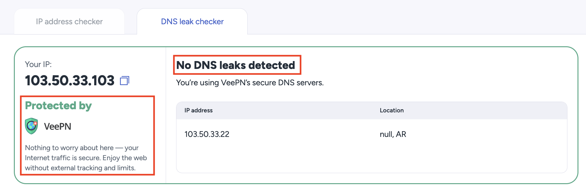This screenshot has height=192, width=586.
Task: Select your IP address 103.50.33.103
Action: coord(70,81)
